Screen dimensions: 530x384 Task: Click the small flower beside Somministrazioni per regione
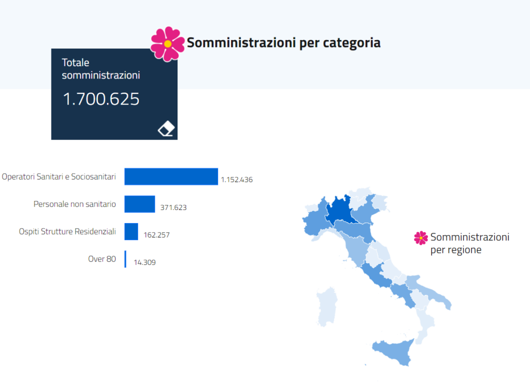pos(421,238)
